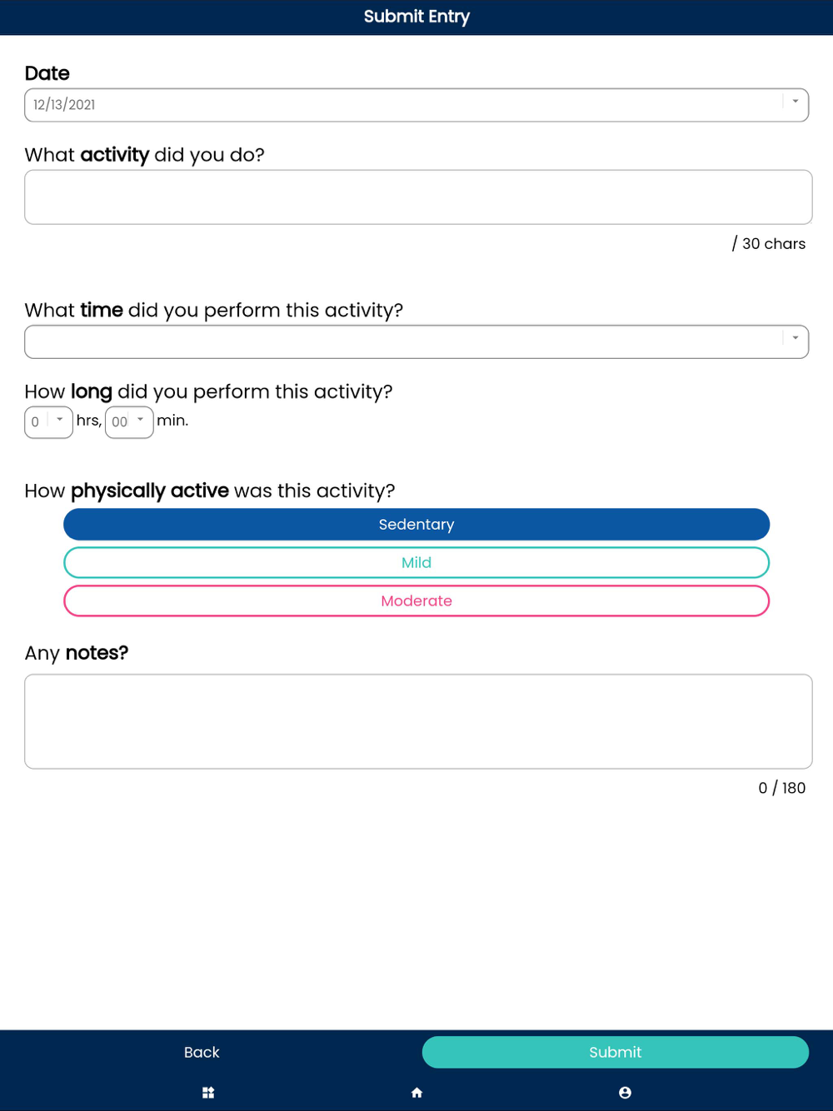Open the user profile icon
Viewport: 833px width, 1111px height.
coord(625,1093)
